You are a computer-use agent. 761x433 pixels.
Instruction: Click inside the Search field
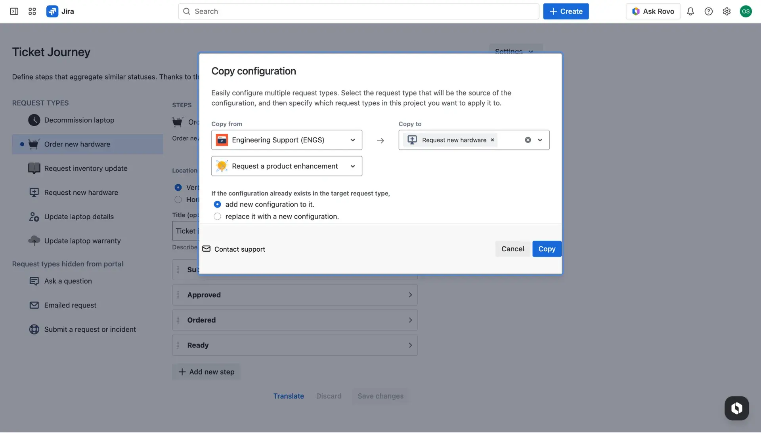coord(357,11)
